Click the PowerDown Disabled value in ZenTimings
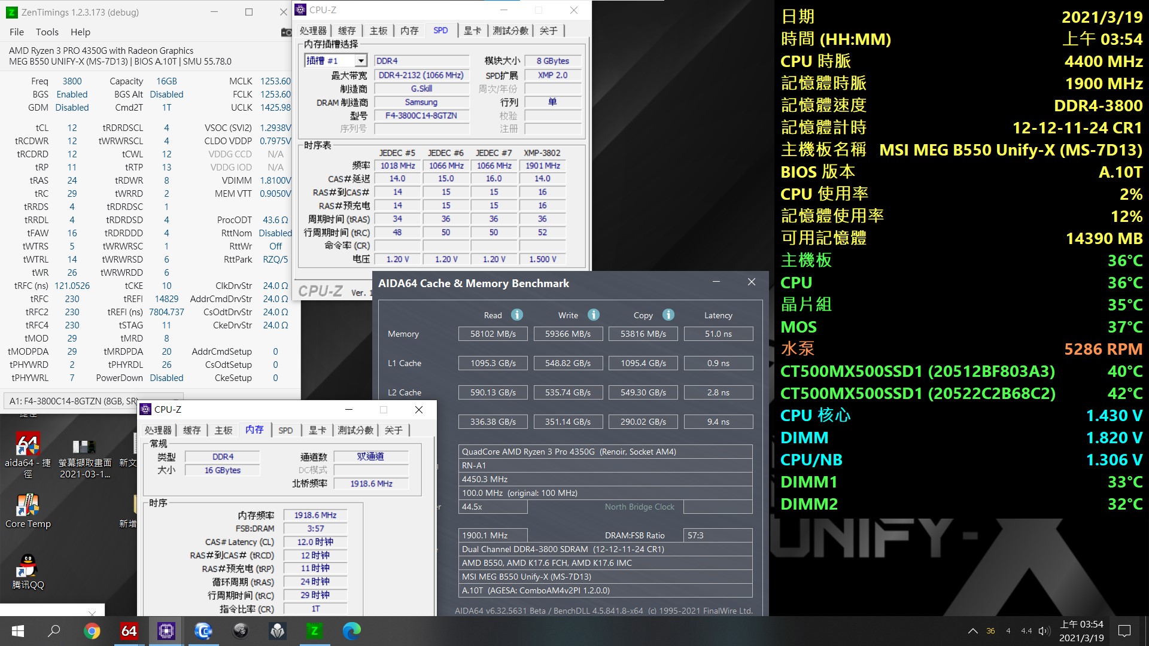The image size is (1149, 646). [166, 377]
